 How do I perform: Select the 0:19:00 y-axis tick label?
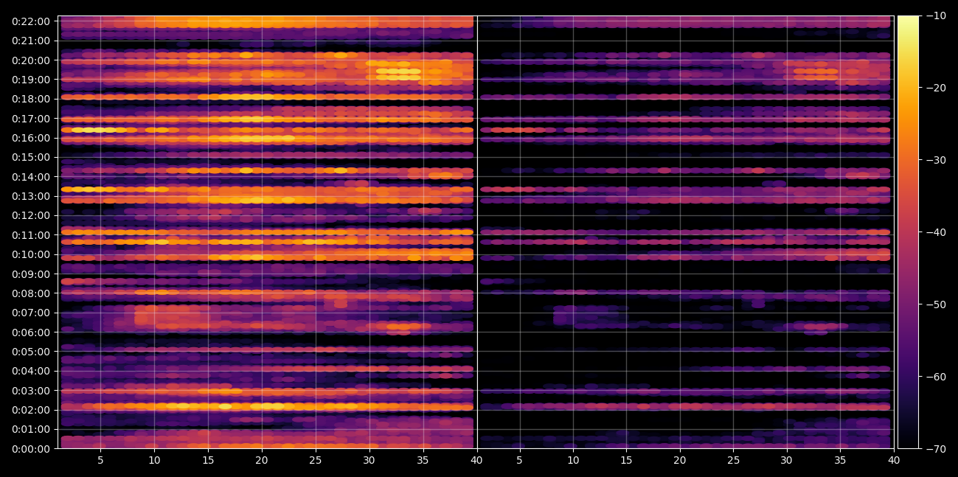pos(31,80)
